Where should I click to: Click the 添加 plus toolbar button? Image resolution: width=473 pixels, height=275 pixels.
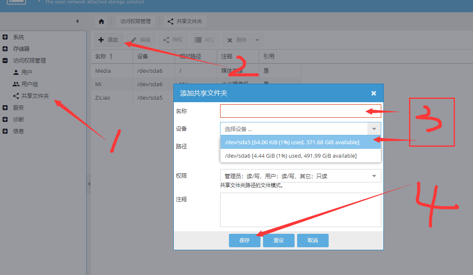coord(109,40)
